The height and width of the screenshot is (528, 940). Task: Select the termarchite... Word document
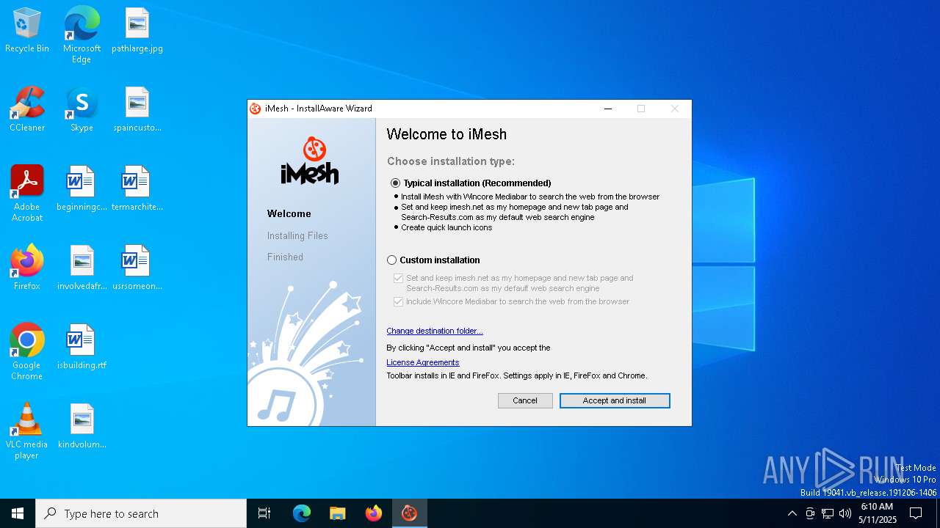click(x=137, y=188)
